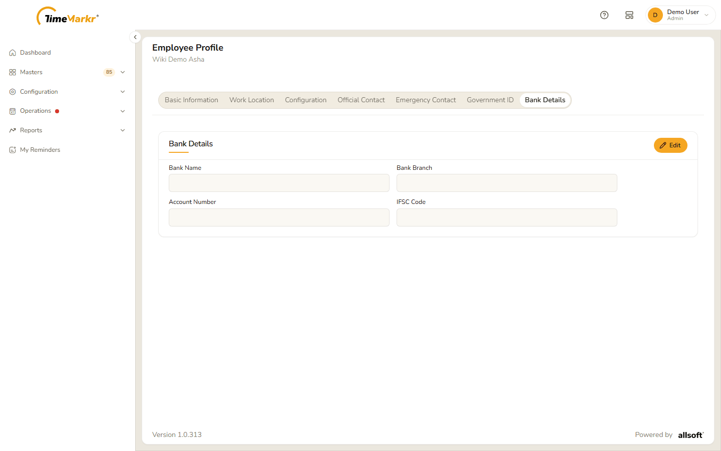Click the Account Number field
The width and height of the screenshot is (721, 451).
[x=279, y=217]
